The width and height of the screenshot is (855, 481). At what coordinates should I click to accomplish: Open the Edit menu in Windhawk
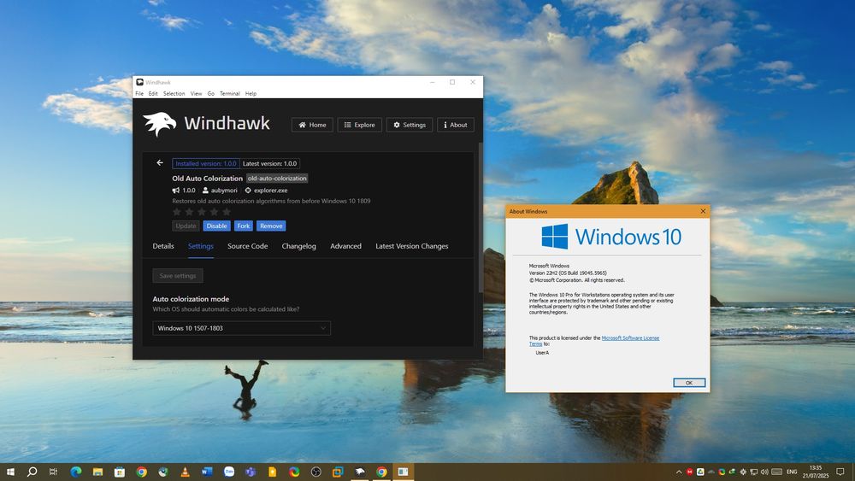click(x=153, y=94)
